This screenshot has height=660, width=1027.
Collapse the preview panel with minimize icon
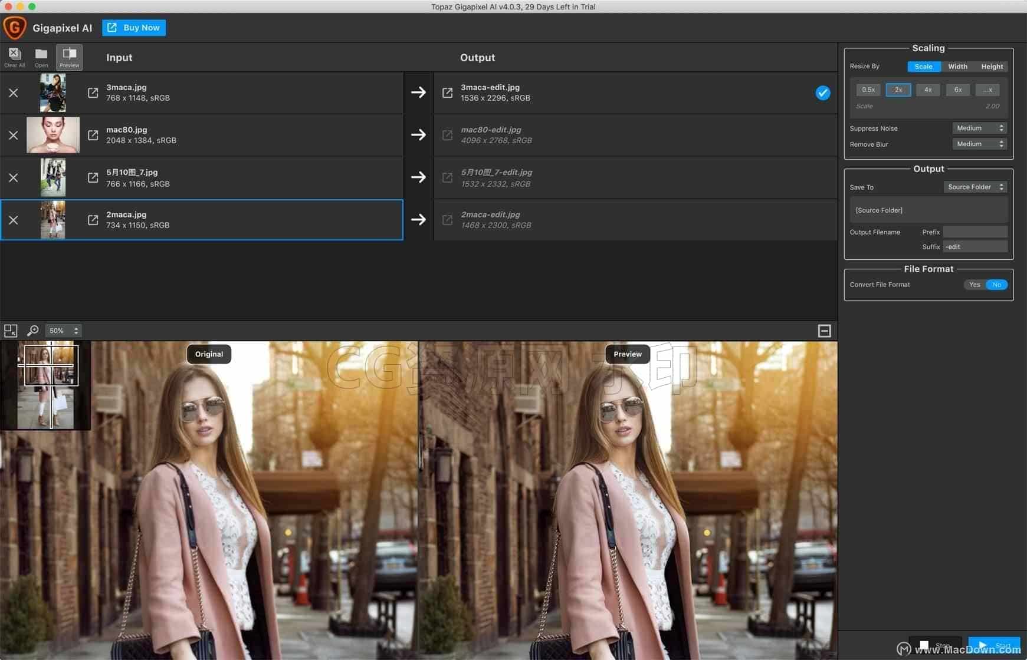point(825,331)
